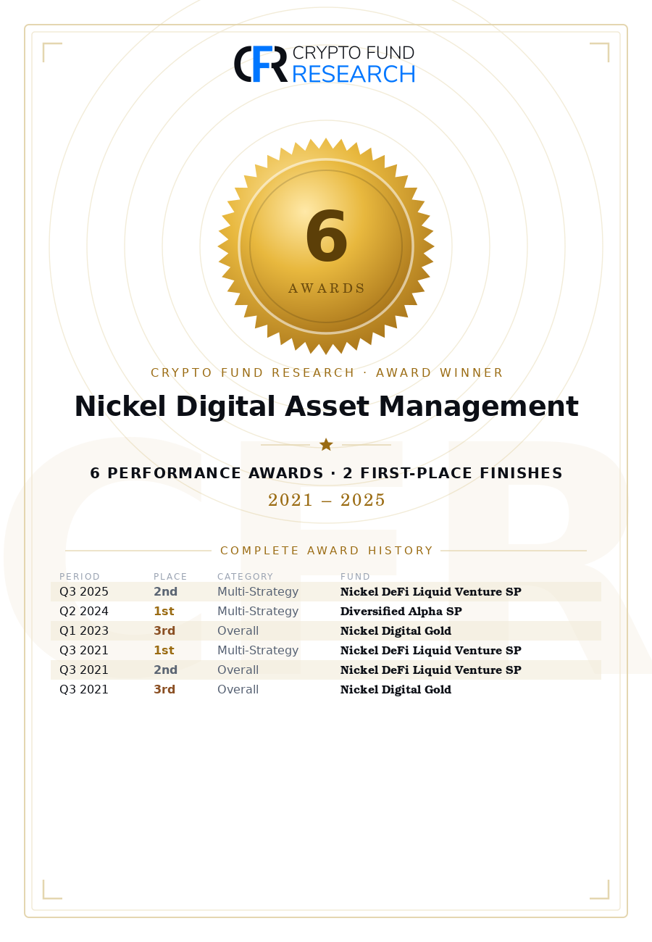
Task: Click '3rd' place in Q3 2021 row
Action: pos(164,690)
